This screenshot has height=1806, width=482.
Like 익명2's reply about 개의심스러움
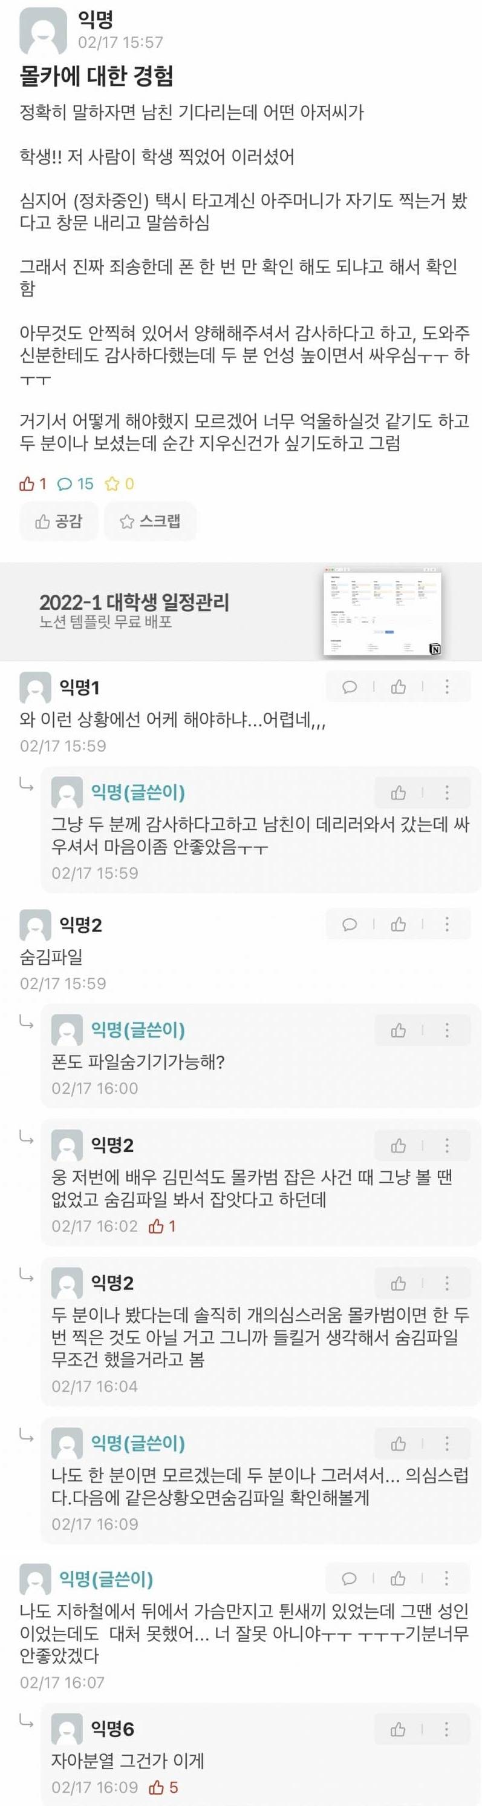[x=399, y=1284]
